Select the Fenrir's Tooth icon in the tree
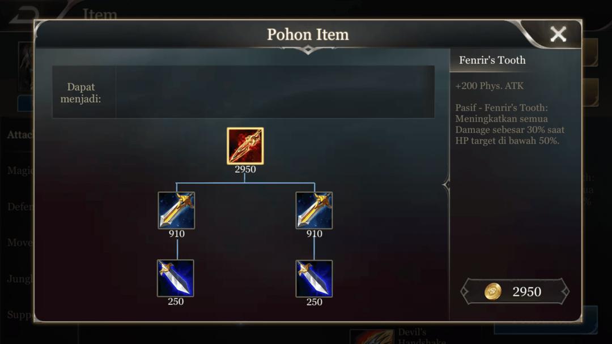The image size is (612, 344). (245, 146)
